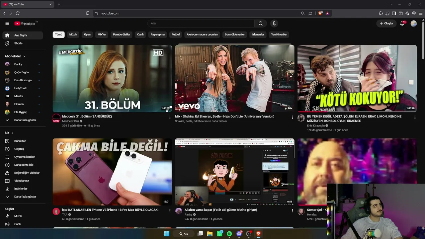Open Panky channel subscription
This screenshot has height=239, width=425.
(23, 64)
